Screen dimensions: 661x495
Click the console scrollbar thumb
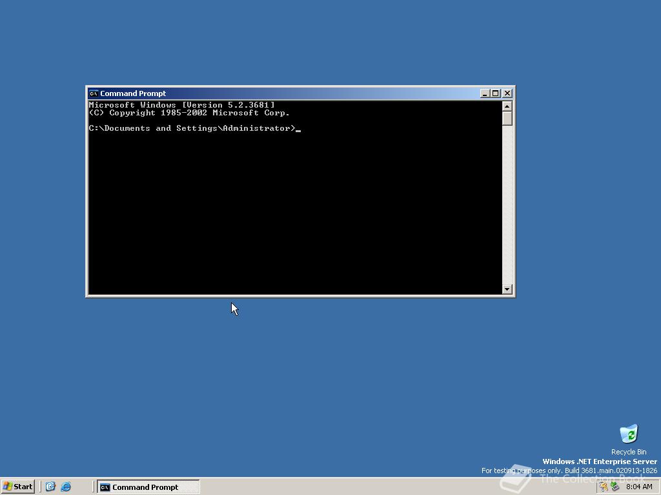point(507,119)
